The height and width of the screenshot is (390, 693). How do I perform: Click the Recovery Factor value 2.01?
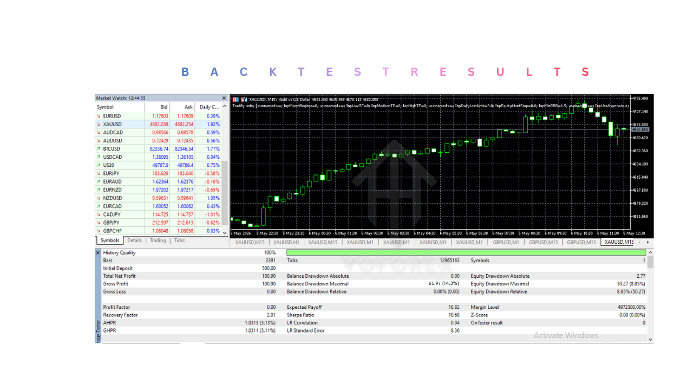click(x=271, y=315)
